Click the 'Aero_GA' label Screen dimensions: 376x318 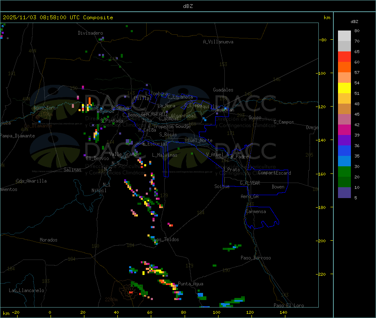250,196
